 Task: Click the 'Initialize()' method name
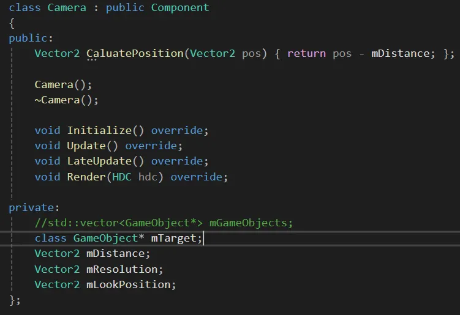tap(105, 130)
